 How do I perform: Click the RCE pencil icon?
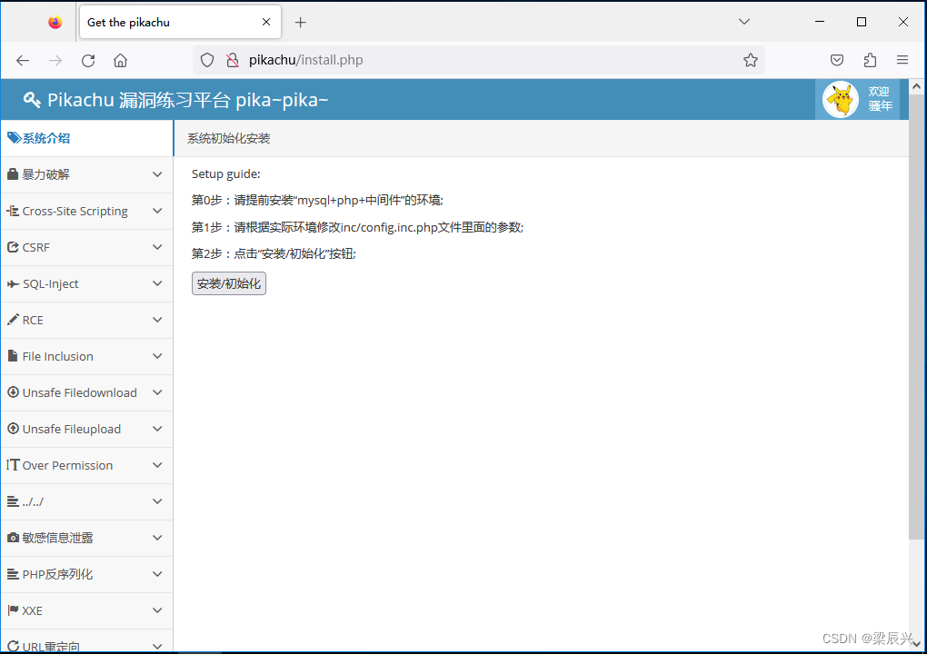[13, 320]
